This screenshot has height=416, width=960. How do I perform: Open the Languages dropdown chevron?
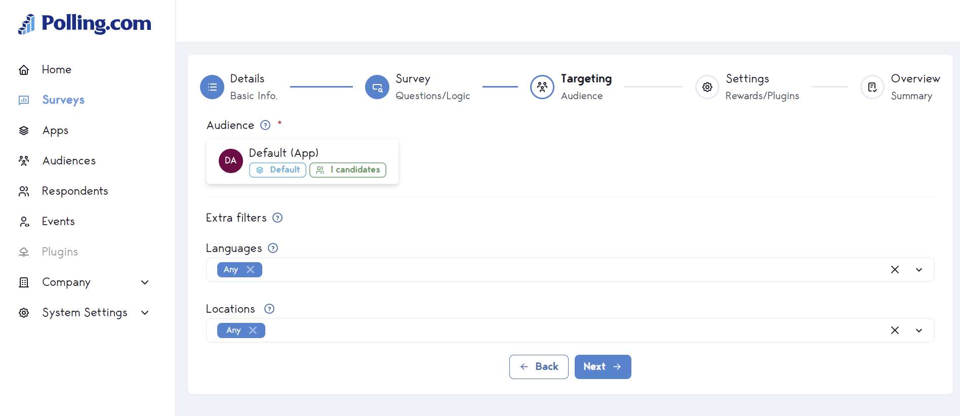coord(919,270)
